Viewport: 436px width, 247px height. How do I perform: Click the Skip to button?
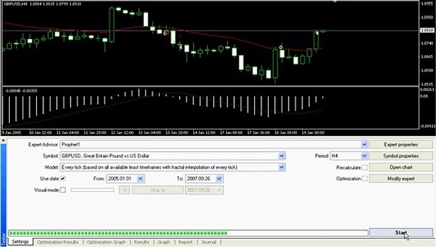[158, 190]
